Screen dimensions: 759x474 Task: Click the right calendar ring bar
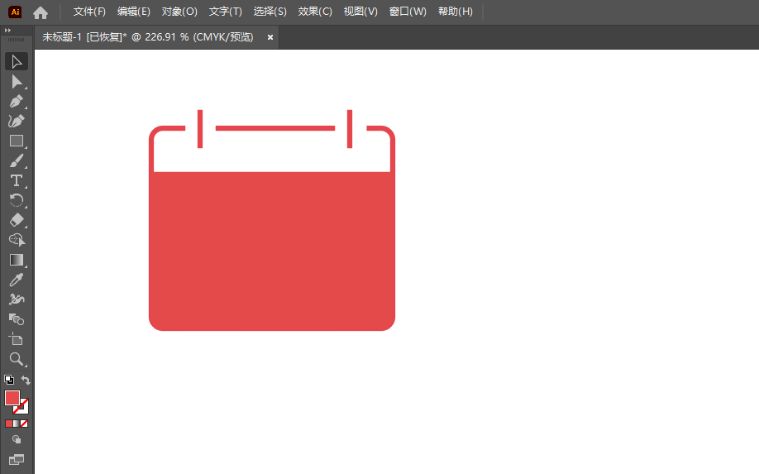(350, 129)
